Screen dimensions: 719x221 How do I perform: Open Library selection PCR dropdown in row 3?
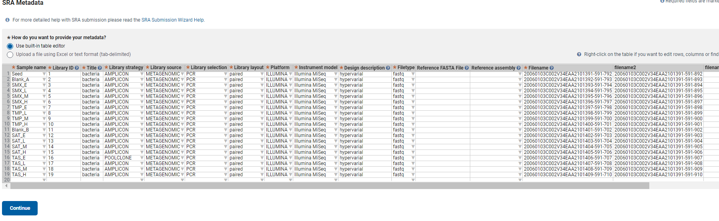pos(226,85)
